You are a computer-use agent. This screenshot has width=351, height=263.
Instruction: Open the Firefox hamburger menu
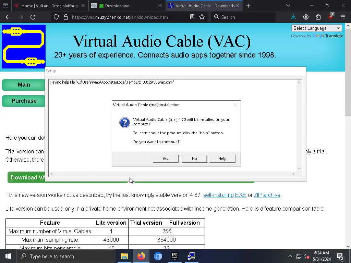pos(343,17)
